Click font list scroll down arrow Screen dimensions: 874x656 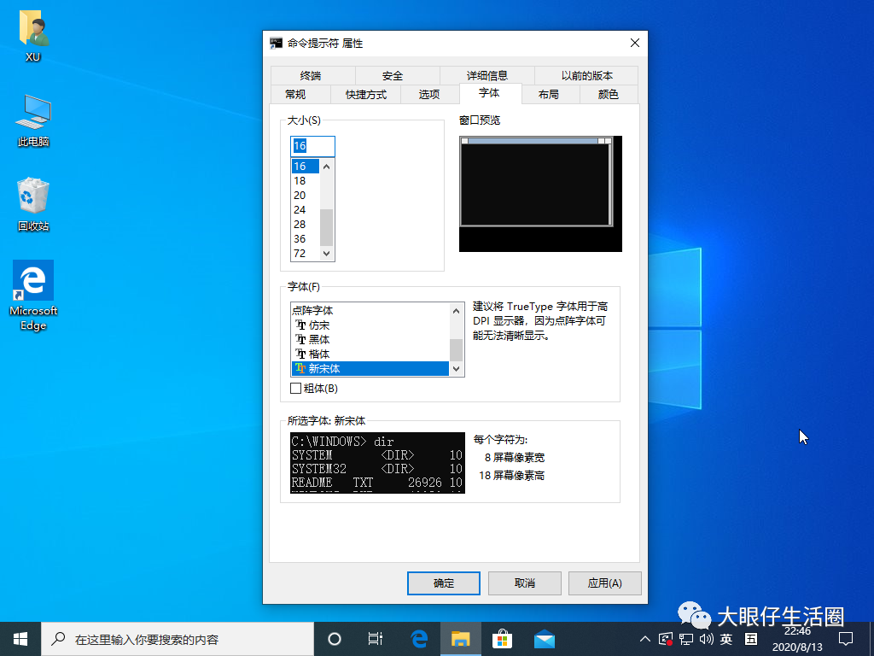point(457,368)
